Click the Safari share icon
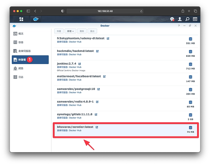This screenshot has height=165, width=210. click(183, 11)
